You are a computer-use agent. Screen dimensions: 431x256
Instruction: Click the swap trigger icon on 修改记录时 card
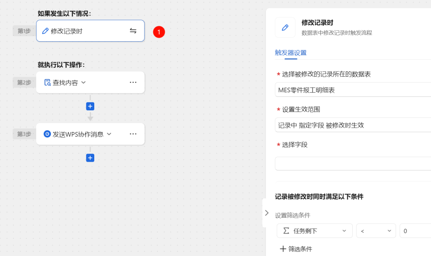click(133, 31)
